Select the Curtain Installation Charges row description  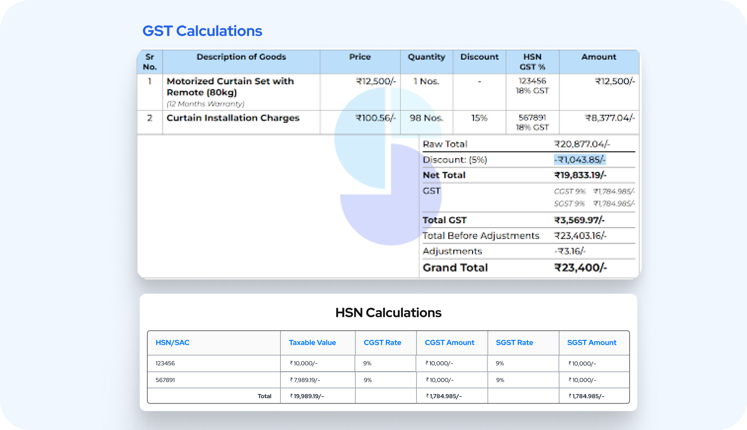pos(233,118)
